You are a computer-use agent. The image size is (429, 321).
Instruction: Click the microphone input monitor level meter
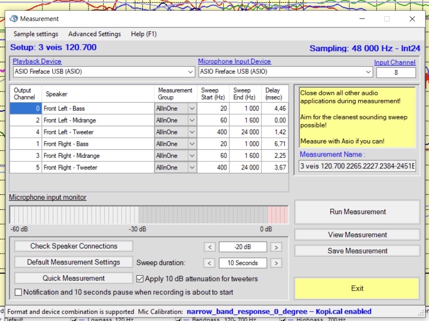point(149,215)
